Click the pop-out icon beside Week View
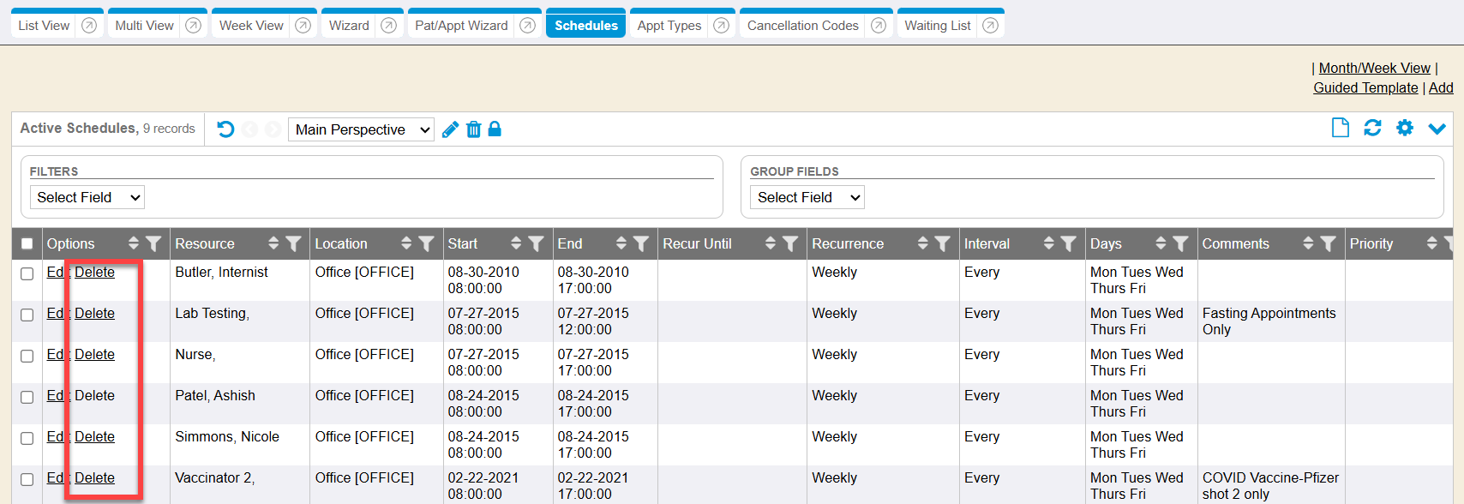This screenshot has height=504, width=1464. [x=303, y=26]
